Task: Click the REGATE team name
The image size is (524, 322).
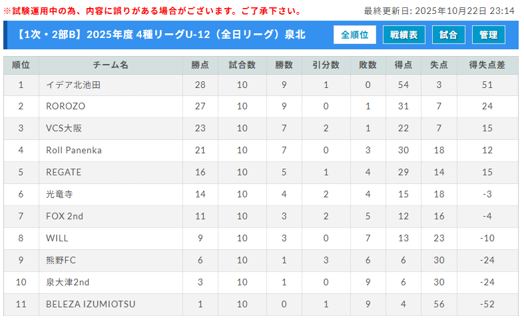Action: point(64,172)
